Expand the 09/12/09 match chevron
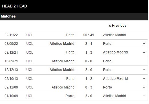Screen dimensions: 149x104 point(144,87)
